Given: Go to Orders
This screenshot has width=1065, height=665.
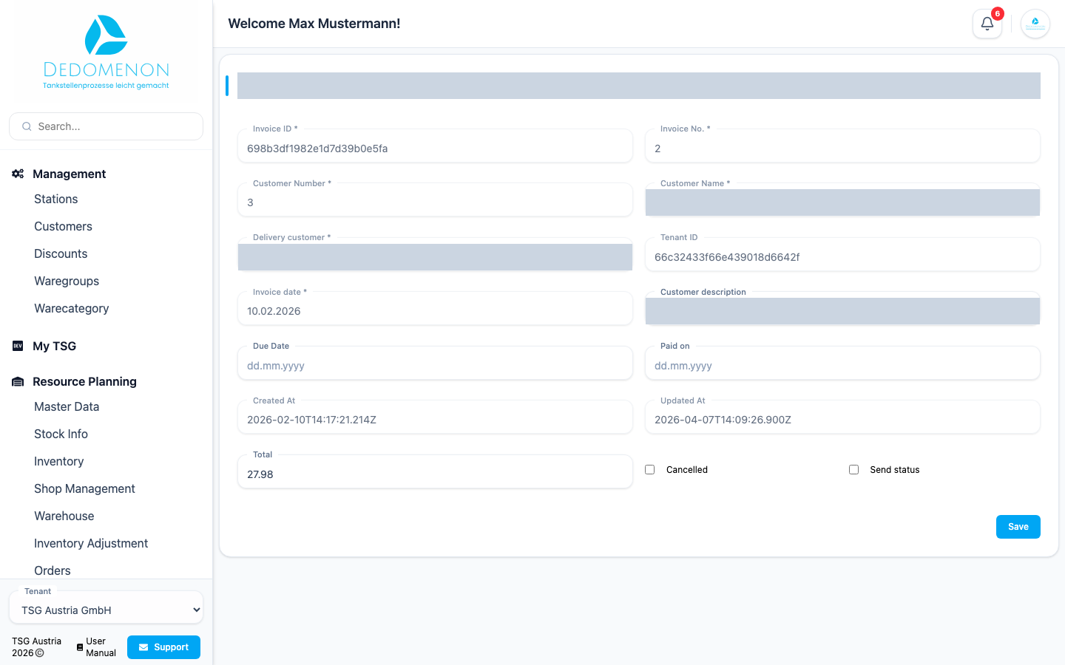Looking at the screenshot, I should pyautogui.click(x=53, y=570).
